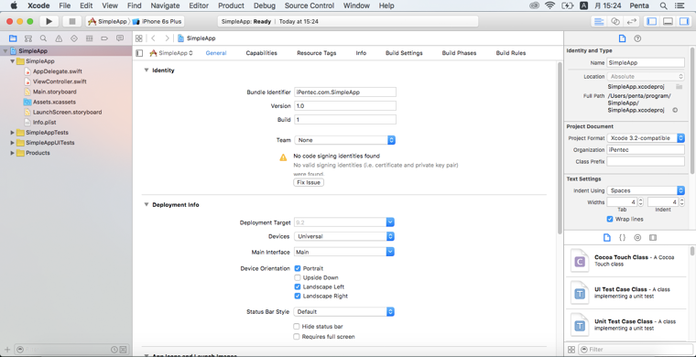The height and width of the screenshot is (357, 696).
Task: Uncheck Portrait orientation
Action: click(298, 268)
